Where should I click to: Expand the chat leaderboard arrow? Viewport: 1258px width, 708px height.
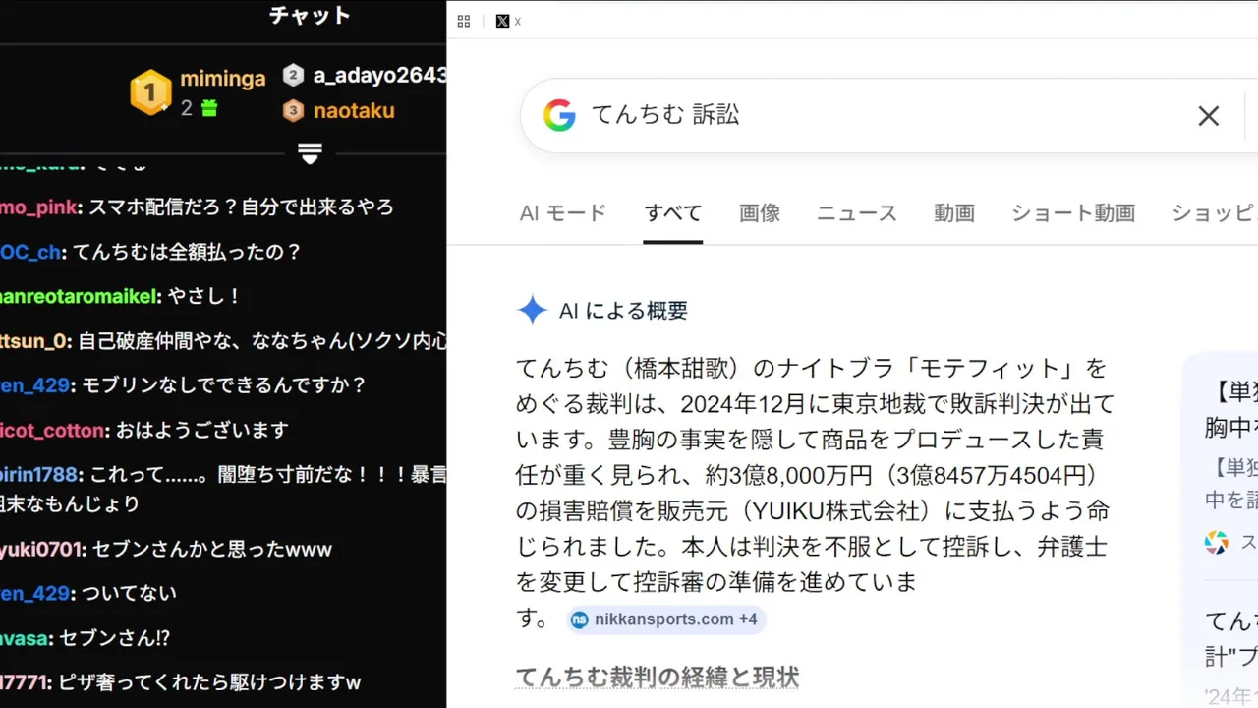pos(310,154)
